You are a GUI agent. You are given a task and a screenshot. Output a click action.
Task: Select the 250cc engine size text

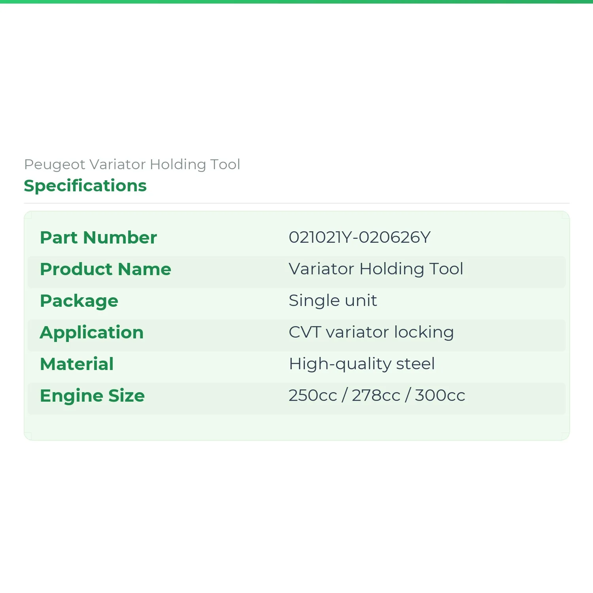coord(313,396)
